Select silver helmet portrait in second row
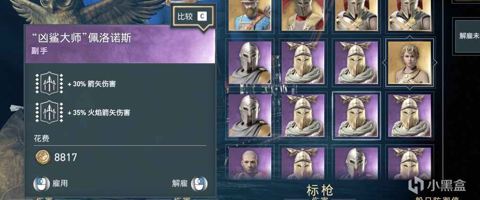The width and height of the screenshot is (480, 200). click(x=250, y=62)
